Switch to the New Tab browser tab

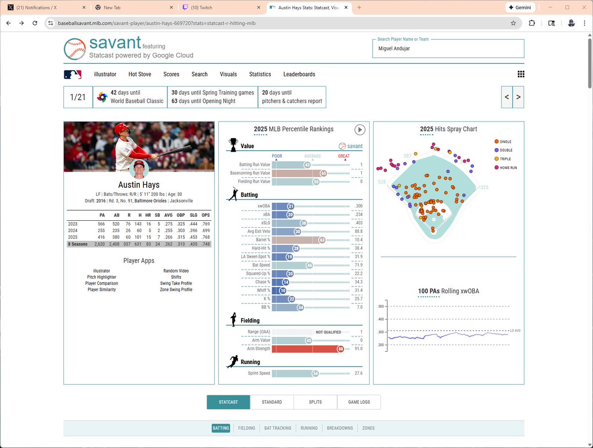(x=134, y=7)
